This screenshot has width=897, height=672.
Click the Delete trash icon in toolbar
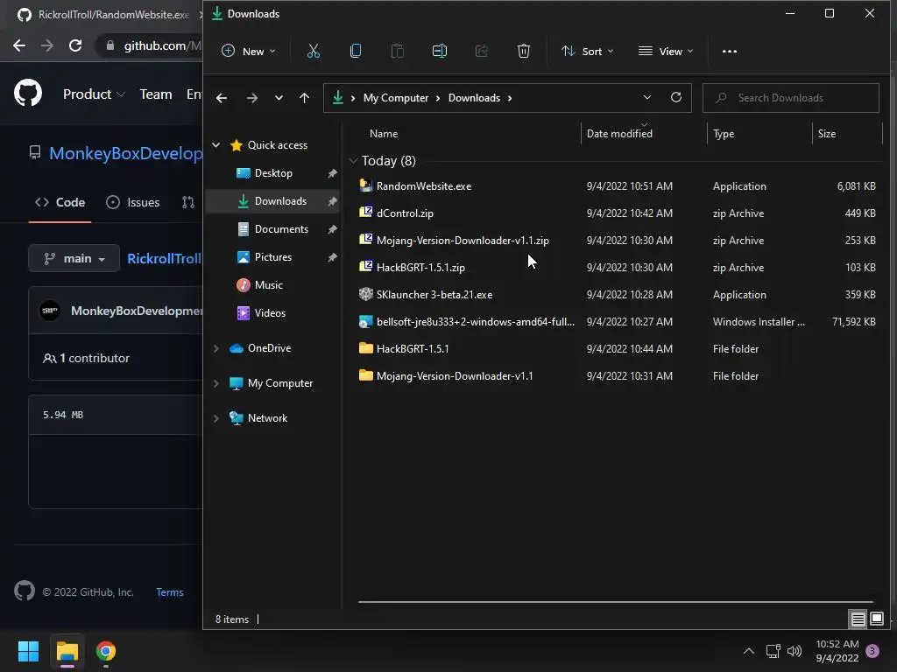524,52
